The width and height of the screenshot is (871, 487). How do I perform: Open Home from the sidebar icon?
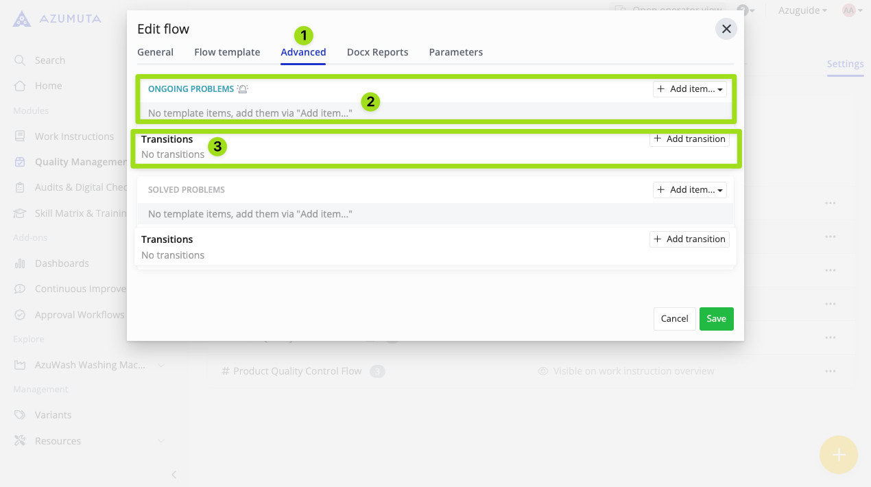19,86
